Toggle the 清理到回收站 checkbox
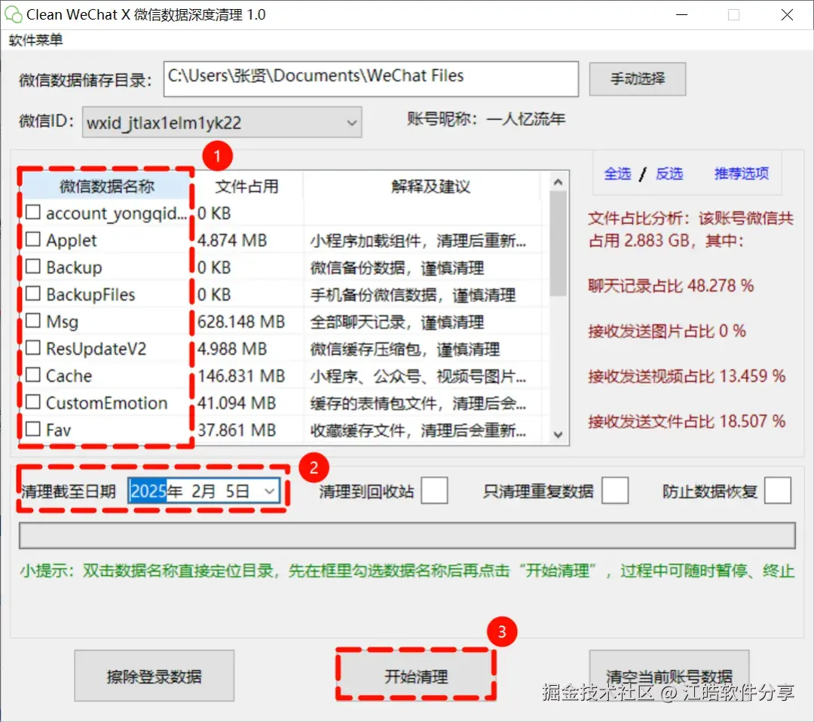 click(434, 491)
